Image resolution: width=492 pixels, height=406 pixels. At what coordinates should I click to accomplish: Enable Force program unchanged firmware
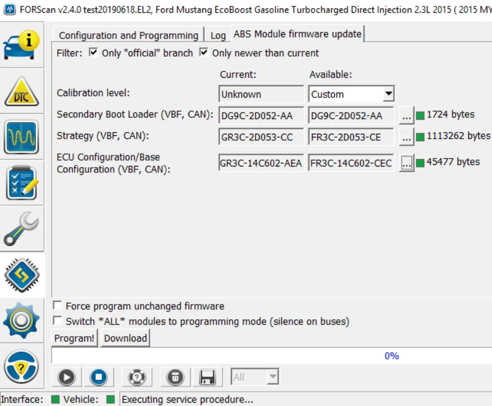tap(57, 305)
